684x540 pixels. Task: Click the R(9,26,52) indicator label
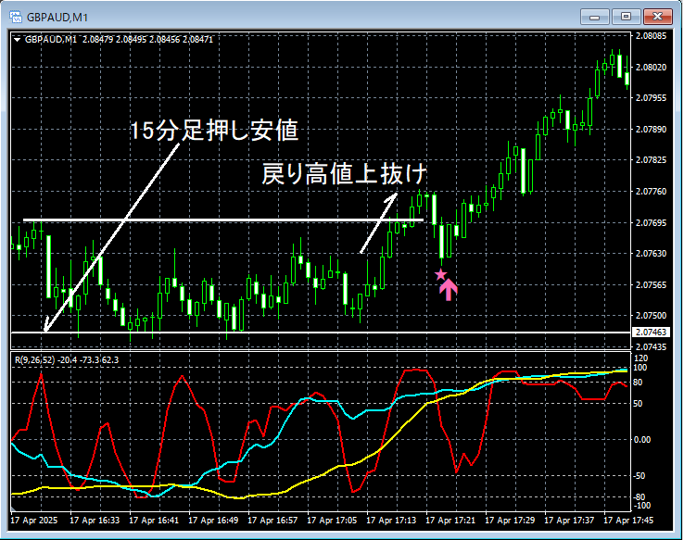[35, 360]
